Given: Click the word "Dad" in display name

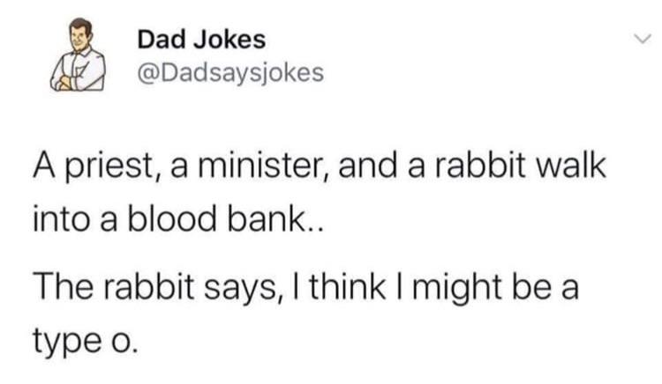Looking at the screenshot, I should pos(162,40).
